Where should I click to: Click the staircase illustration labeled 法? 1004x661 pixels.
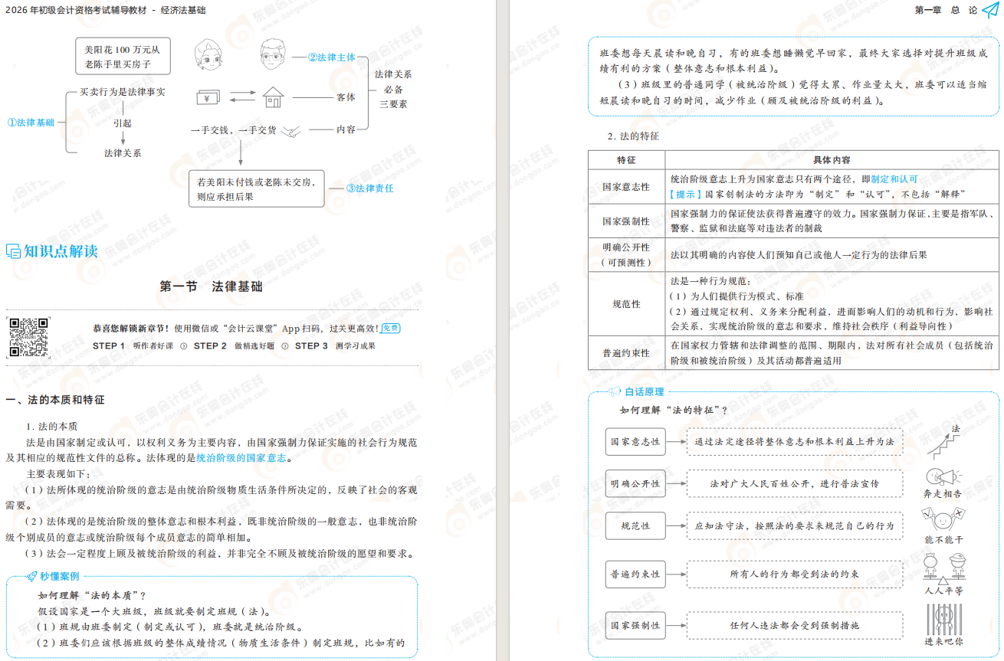point(943,441)
